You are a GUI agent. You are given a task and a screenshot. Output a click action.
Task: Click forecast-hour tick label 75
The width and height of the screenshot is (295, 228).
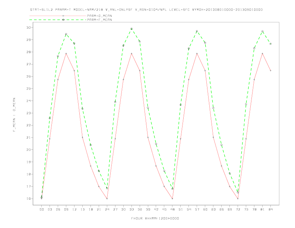pos(246,209)
